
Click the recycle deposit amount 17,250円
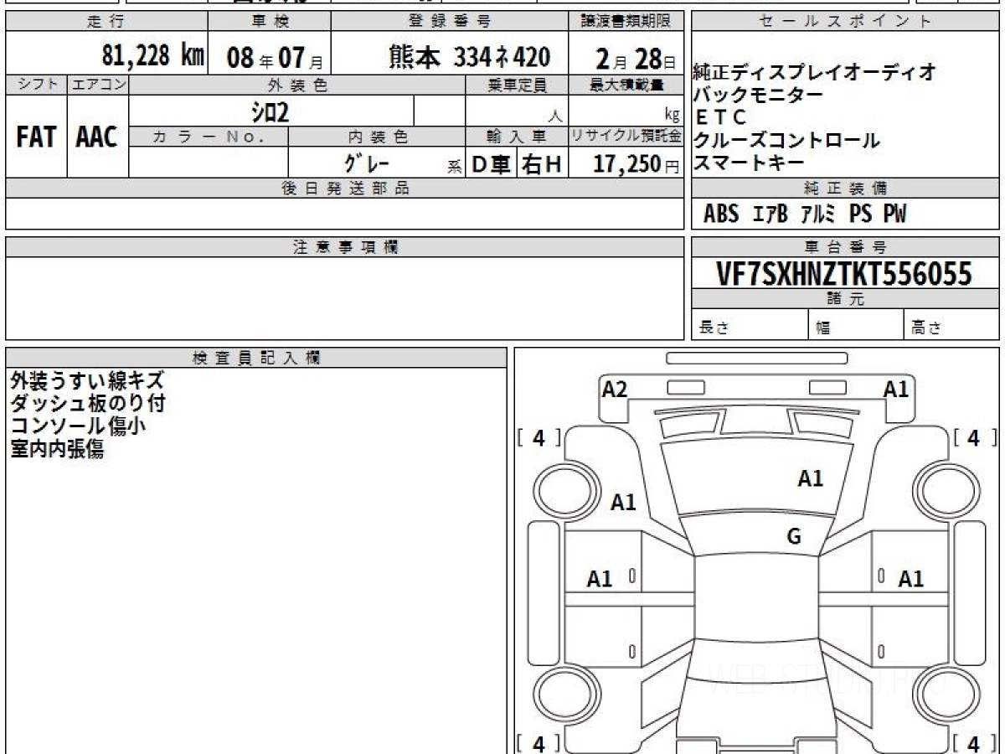pyautogui.click(x=626, y=164)
